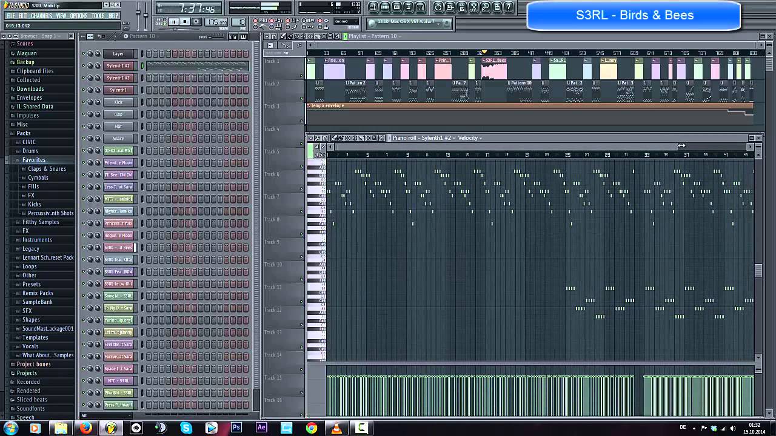Open Photoshop from the Windows taskbar
Image resolution: width=776 pixels, height=436 pixels.
click(236, 428)
